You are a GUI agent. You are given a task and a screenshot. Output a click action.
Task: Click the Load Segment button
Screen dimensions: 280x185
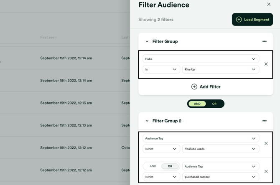252,20
